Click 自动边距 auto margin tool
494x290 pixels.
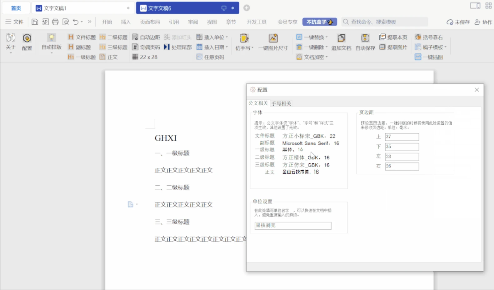pos(146,37)
